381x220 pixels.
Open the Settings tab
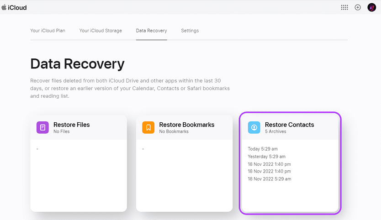[190, 31]
